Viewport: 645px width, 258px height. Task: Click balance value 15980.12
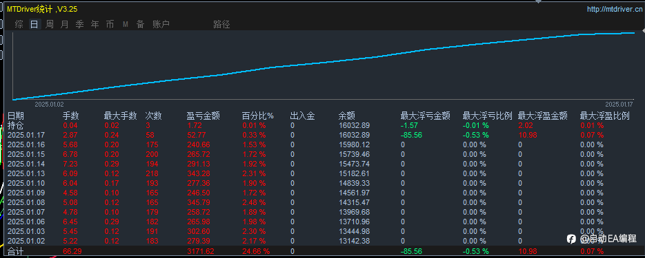click(x=354, y=144)
